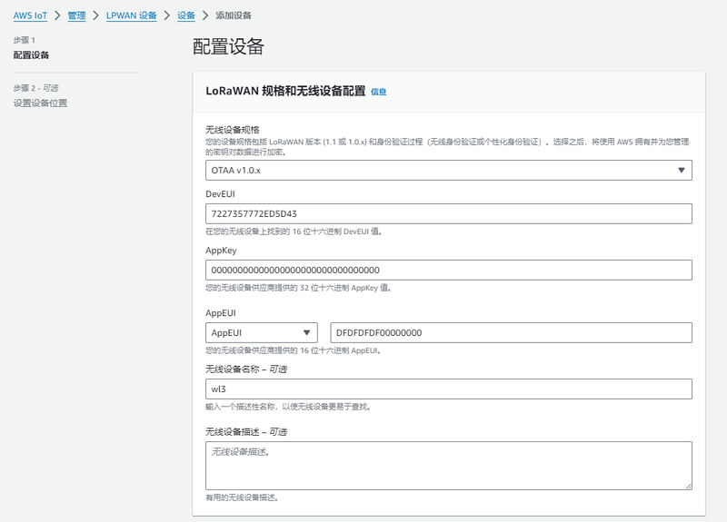The width and height of the screenshot is (727, 522).
Task: Go to the AWS IoT breadcrumb link
Action: tap(30, 15)
